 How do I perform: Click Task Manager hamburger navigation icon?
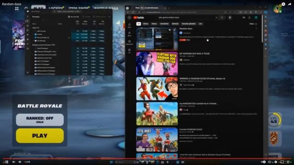pyautogui.click(x=28, y=16)
